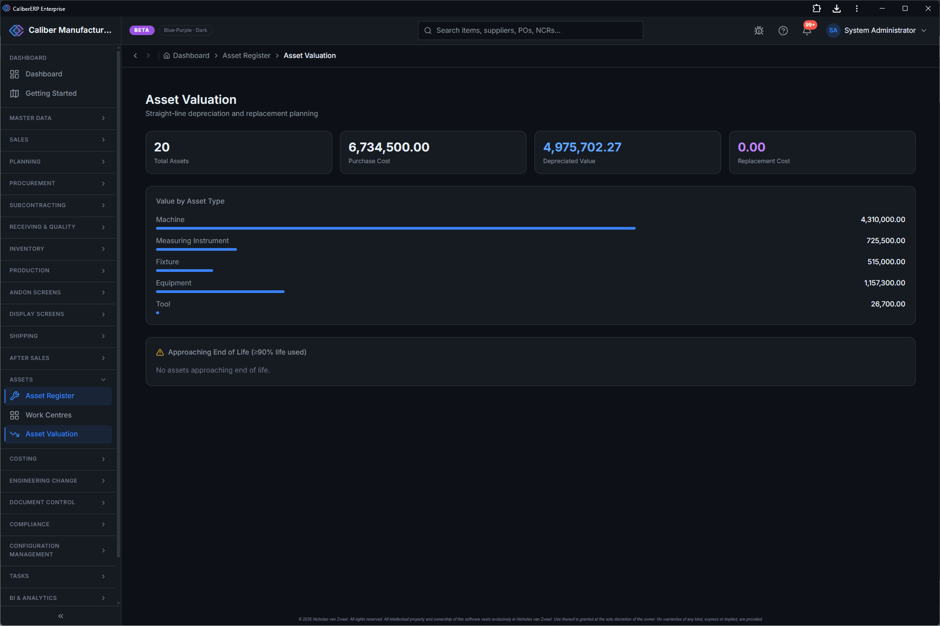Click the Getting Started map icon
The image size is (940, 626).
(14, 93)
